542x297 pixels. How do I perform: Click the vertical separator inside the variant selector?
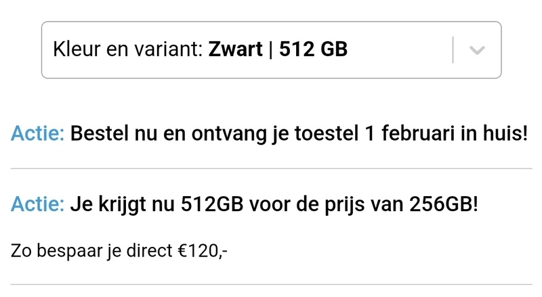click(x=452, y=50)
